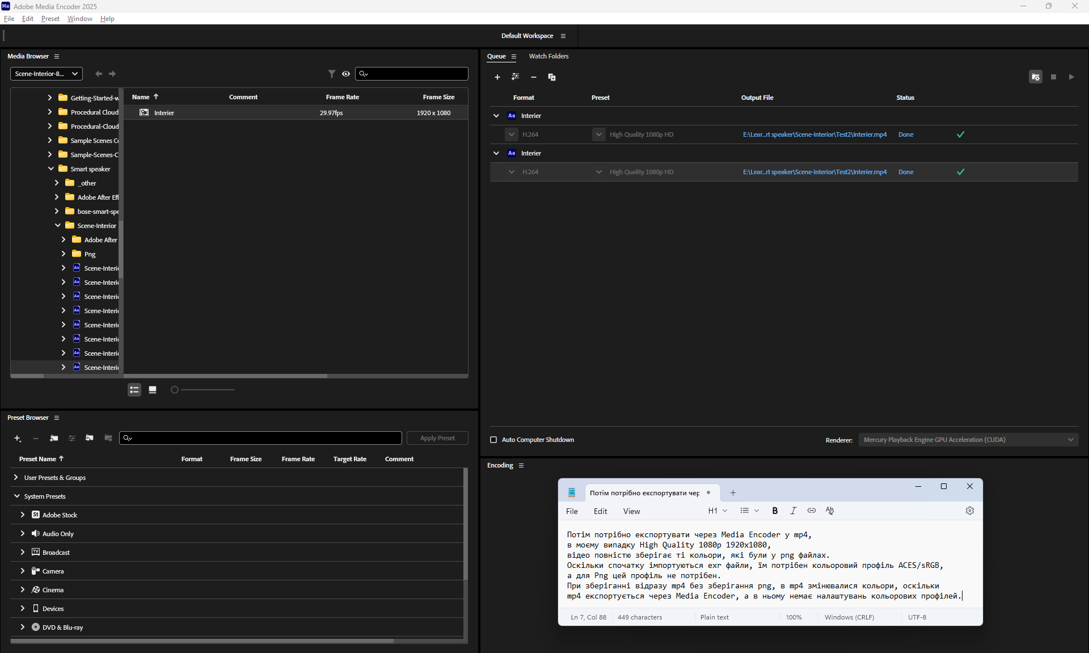Switch Media Browser to thumbnail view
Screen dimensions: 1089x653
(x=153, y=390)
